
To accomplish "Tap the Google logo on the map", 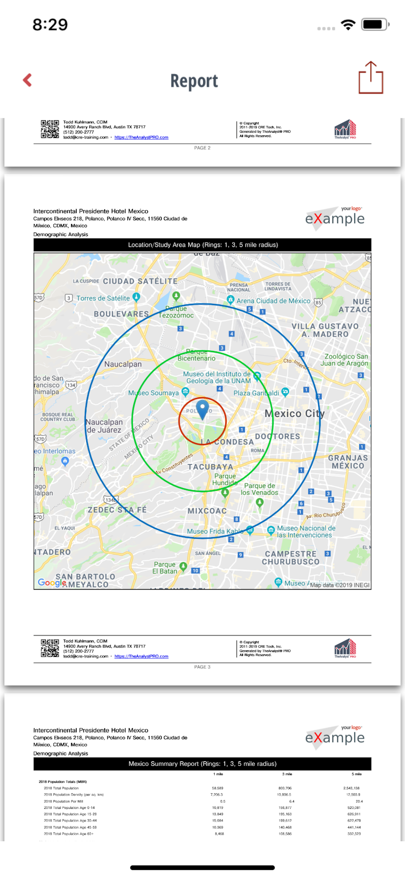I will [x=52, y=582].
